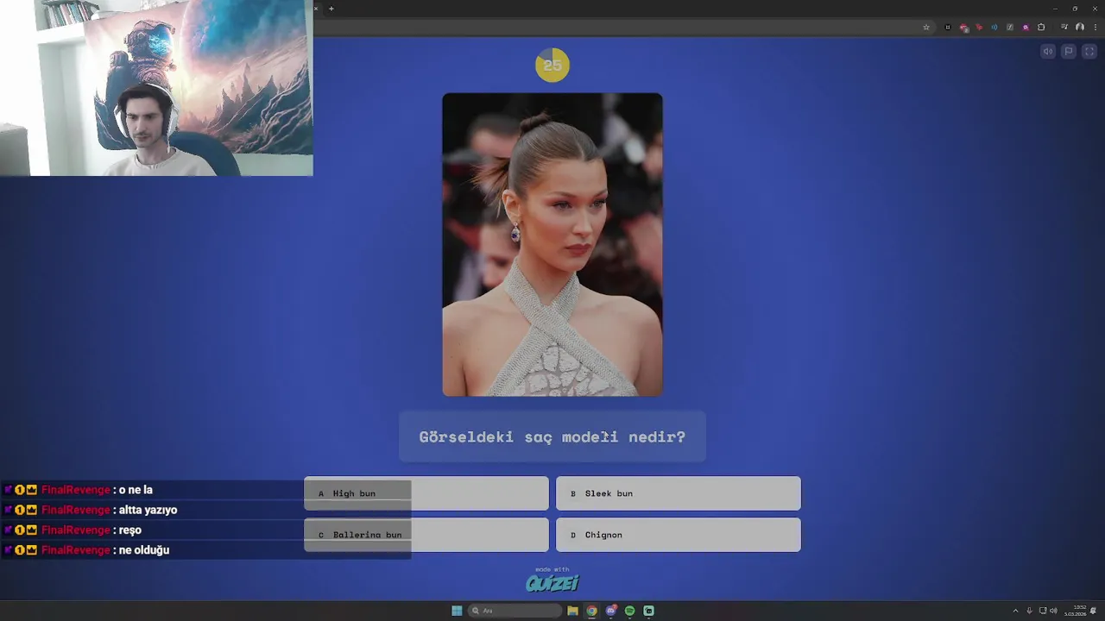Select answer D Chignon

[x=679, y=535]
